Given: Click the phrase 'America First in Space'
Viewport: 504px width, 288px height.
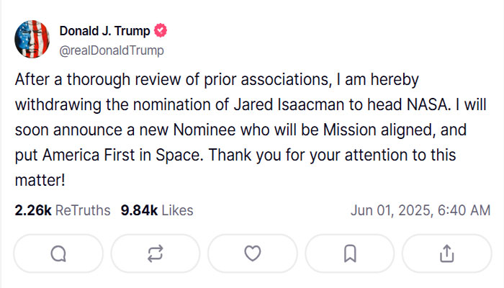Looking at the screenshot, I should coord(123,156).
